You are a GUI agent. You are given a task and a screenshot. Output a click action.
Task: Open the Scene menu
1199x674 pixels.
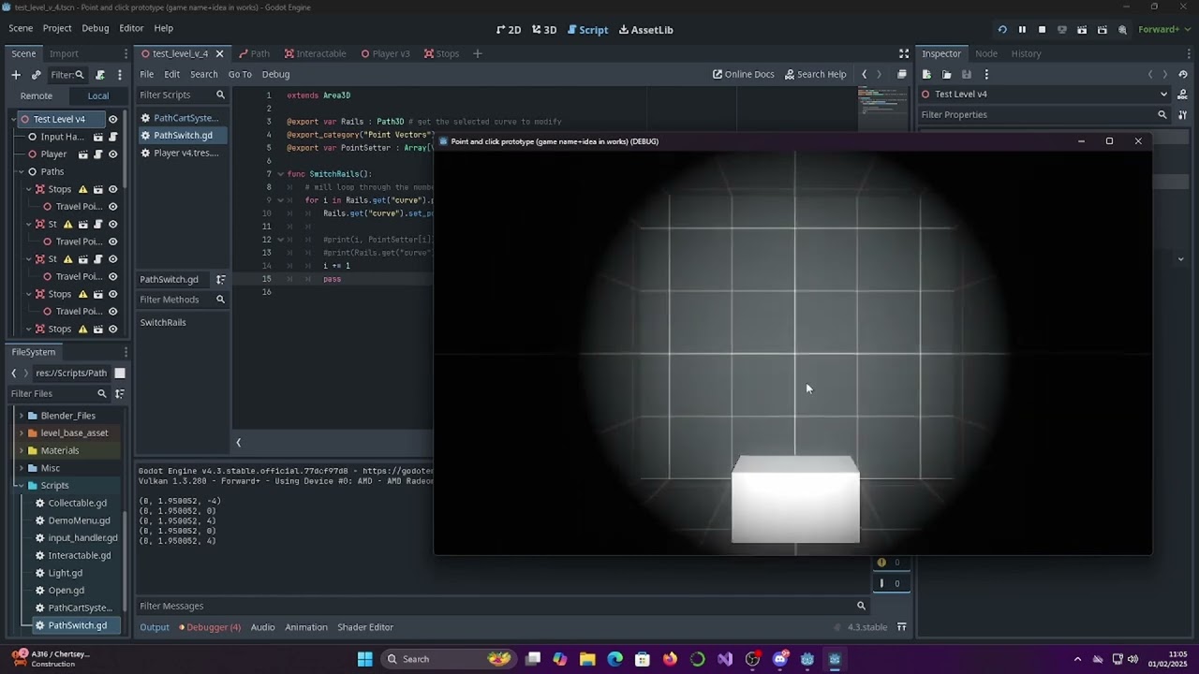[x=21, y=28]
